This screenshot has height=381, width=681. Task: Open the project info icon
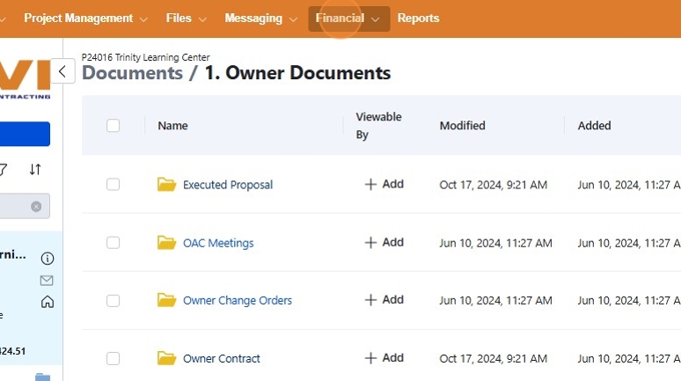point(48,258)
